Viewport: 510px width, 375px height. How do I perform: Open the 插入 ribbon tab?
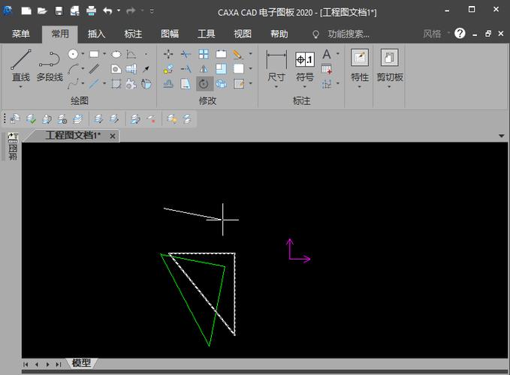coord(96,34)
